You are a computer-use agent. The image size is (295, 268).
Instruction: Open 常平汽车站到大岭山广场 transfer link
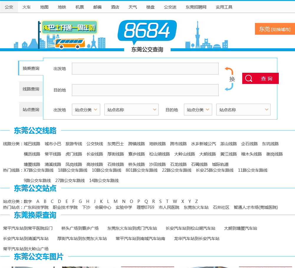(26, 249)
